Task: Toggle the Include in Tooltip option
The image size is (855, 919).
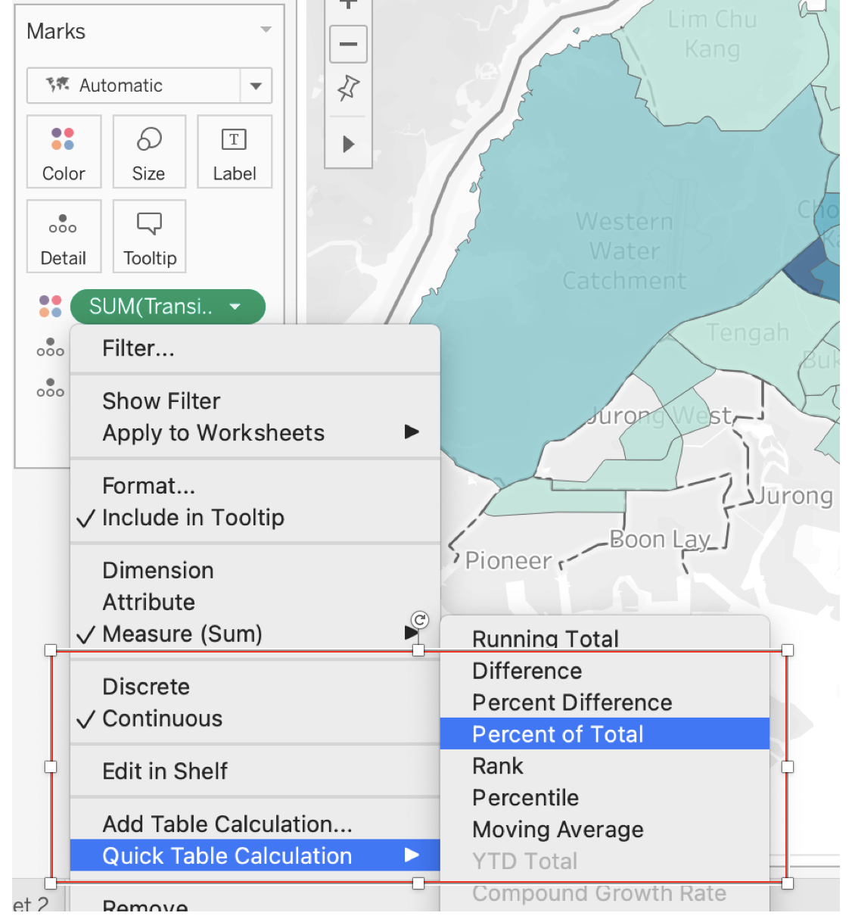Action: point(193,518)
